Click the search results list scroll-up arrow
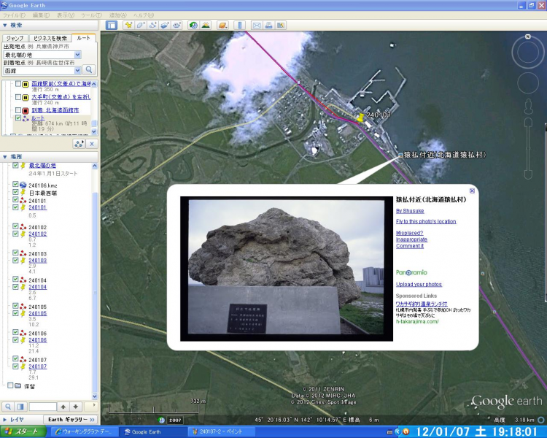Image resolution: width=547 pixels, height=438 pixels. click(x=94, y=84)
